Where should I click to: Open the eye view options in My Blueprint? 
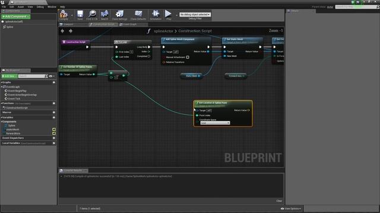[52, 76]
